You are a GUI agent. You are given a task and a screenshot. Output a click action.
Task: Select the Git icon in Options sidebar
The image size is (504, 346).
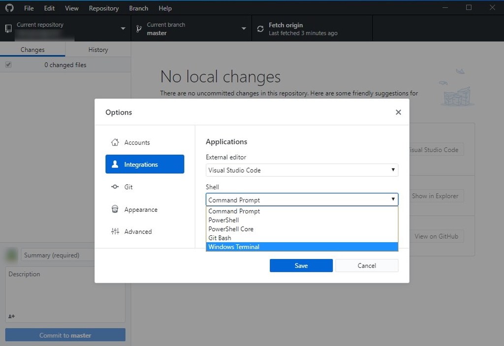click(x=114, y=187)
